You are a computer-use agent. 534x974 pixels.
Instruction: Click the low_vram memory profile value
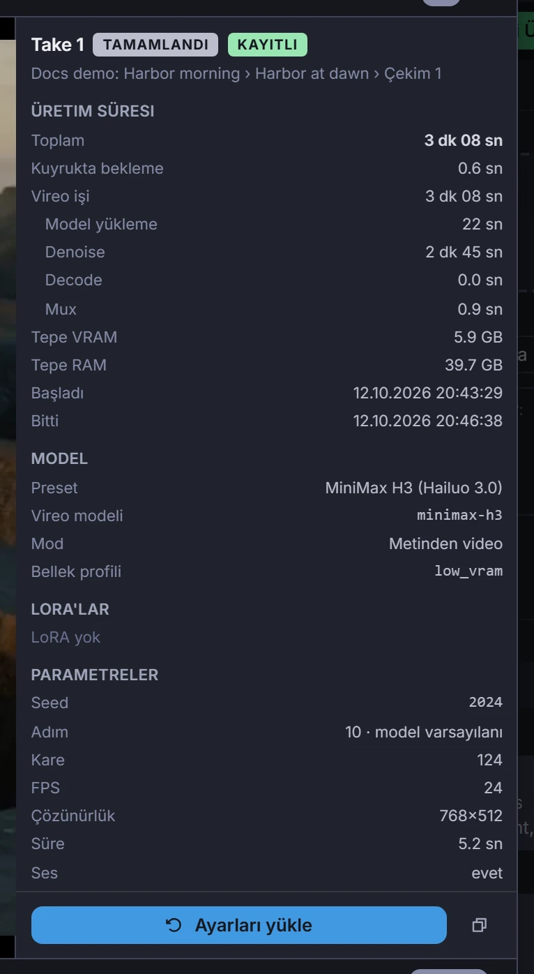[468, 571]
